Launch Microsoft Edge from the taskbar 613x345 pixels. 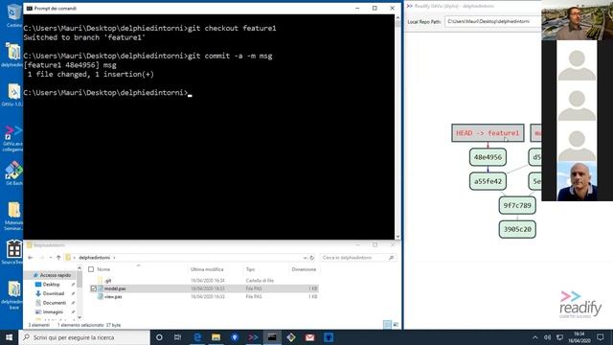pos(197,337)
